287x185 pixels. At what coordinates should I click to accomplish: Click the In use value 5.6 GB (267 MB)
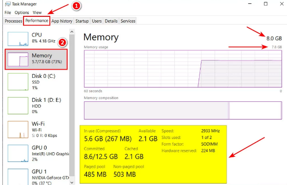[x=108, y=139]
